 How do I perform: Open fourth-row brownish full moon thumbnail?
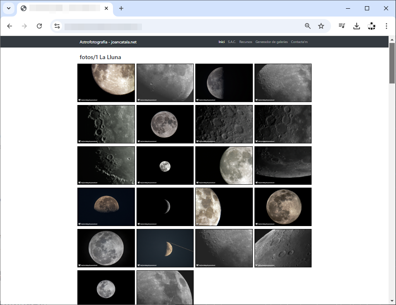(x=283, y=207)
